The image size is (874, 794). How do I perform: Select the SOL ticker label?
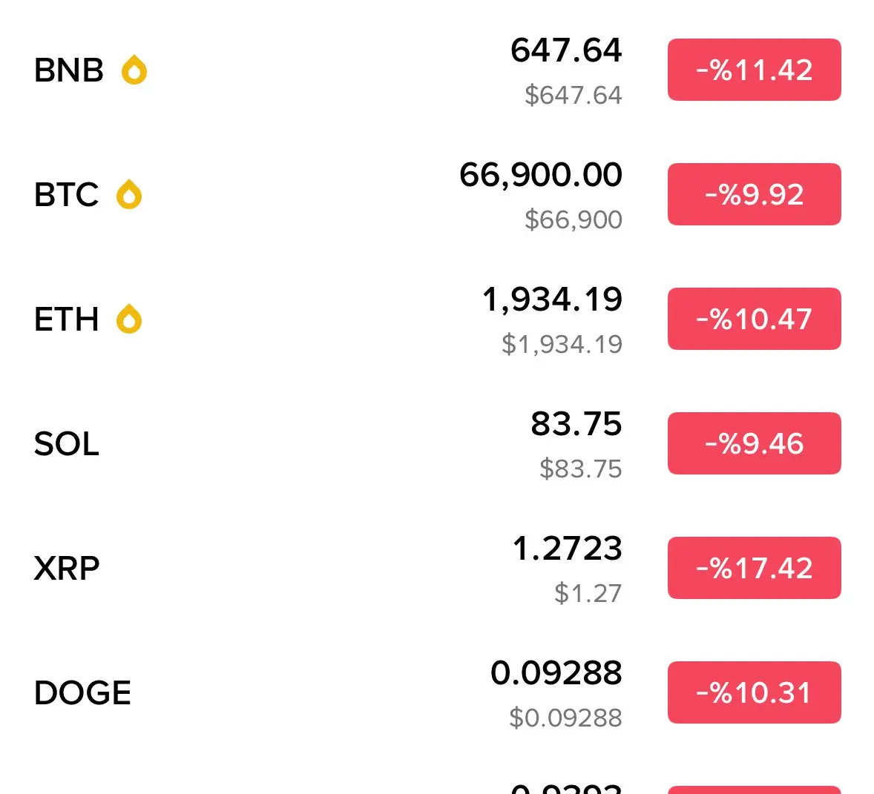66,444
